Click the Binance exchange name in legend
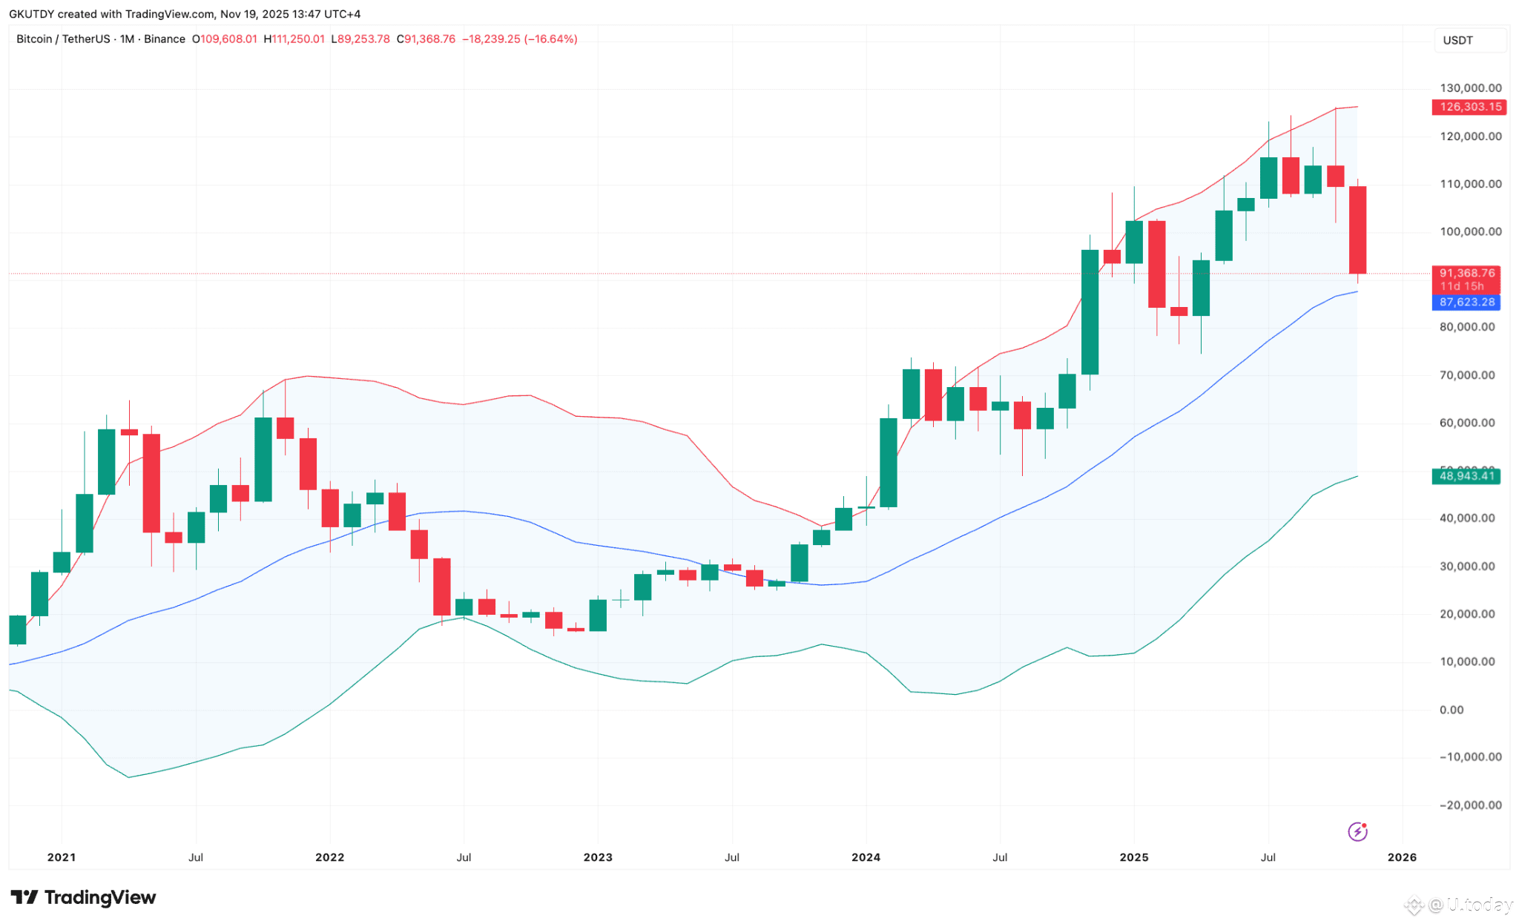1519x924 pixels. pos(165,39)
